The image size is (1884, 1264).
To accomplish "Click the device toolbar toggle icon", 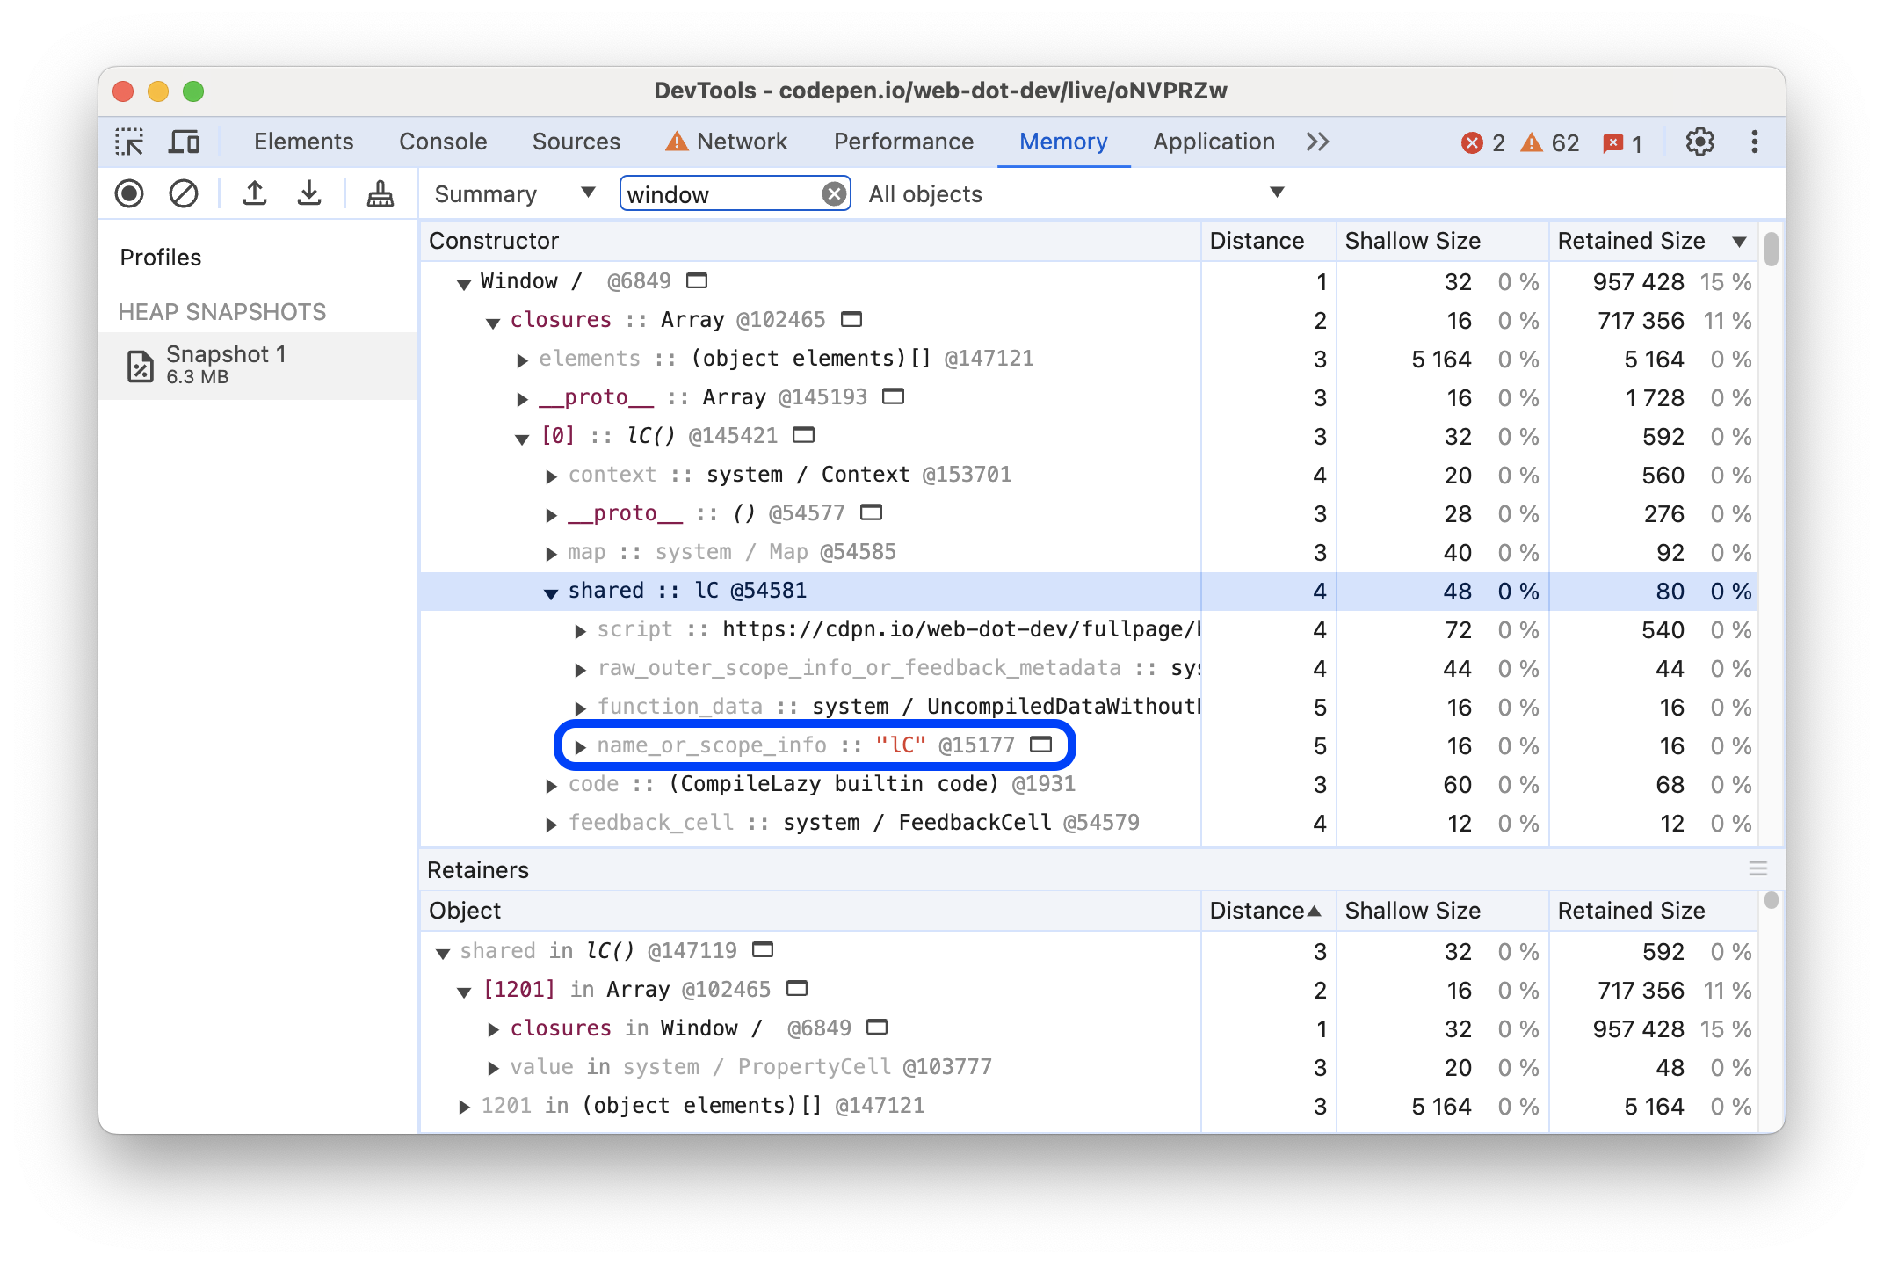I will pyautogui.click(x=184, y=140).
